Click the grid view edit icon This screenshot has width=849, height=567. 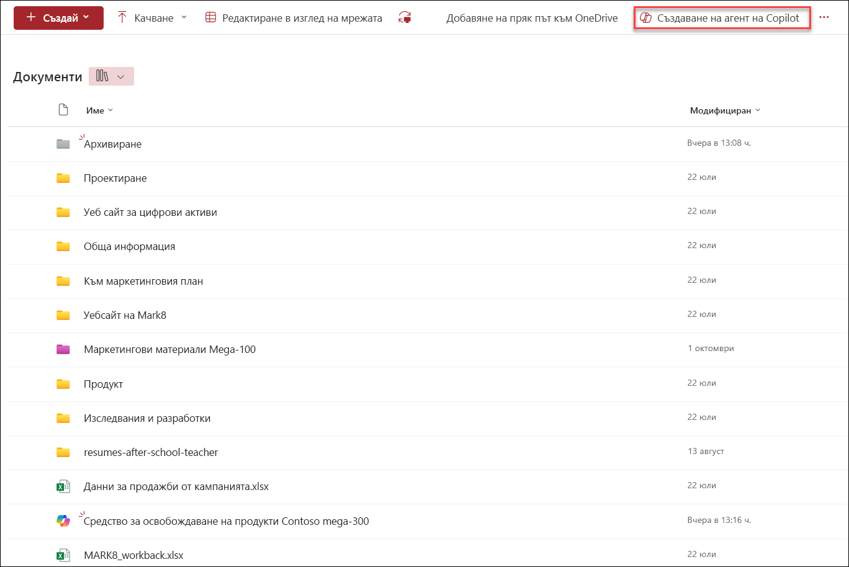click(211, 18)
